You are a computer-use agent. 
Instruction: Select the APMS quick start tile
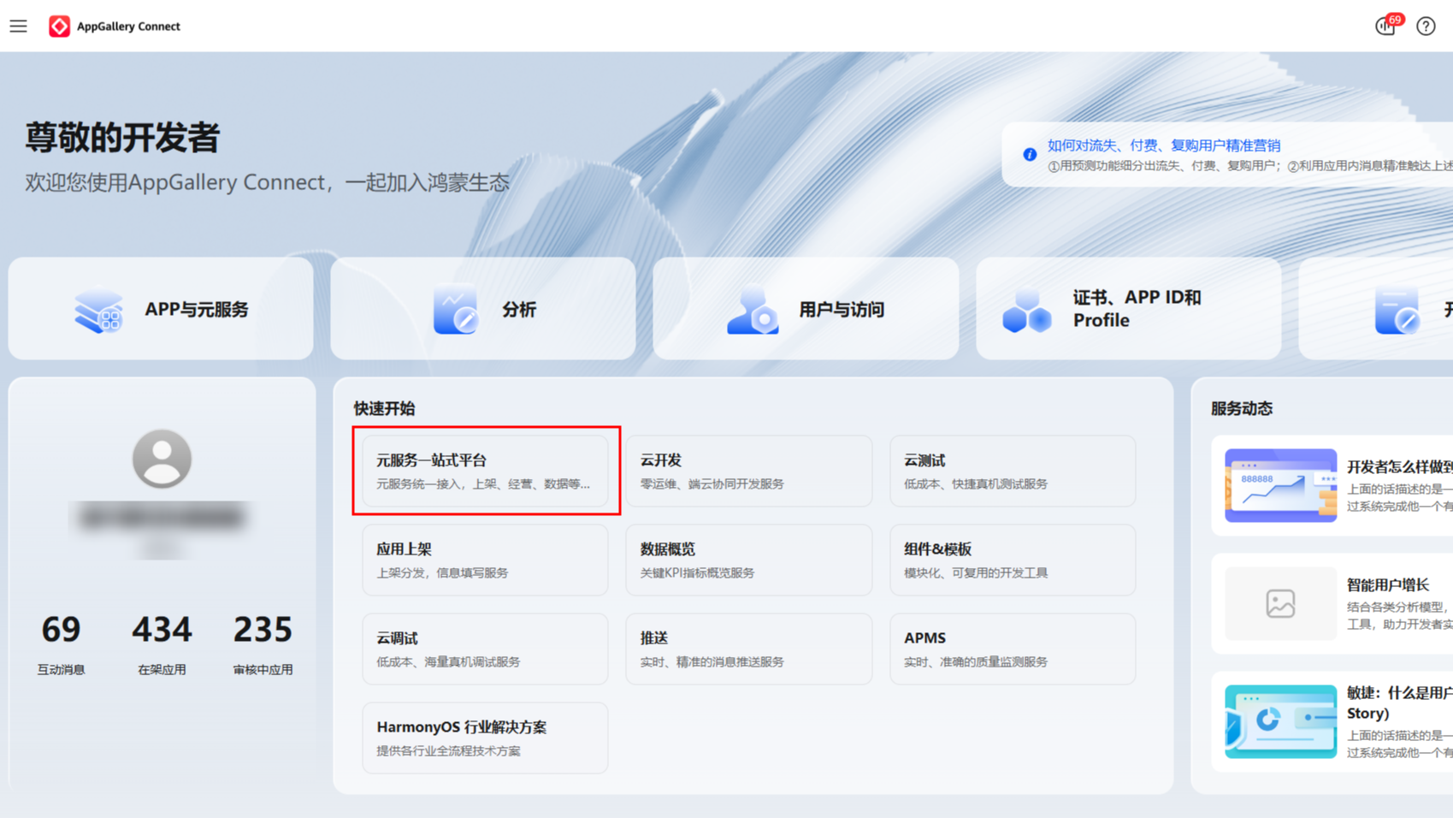pyautogui.click(x=1013, y=649)
